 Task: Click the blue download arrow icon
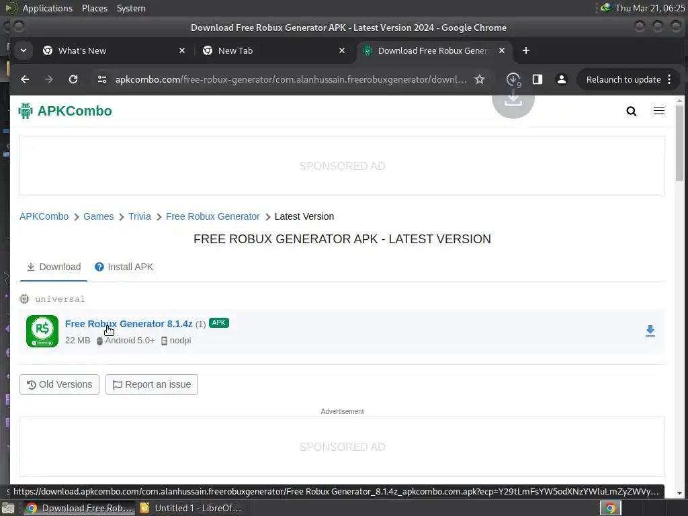650,331
